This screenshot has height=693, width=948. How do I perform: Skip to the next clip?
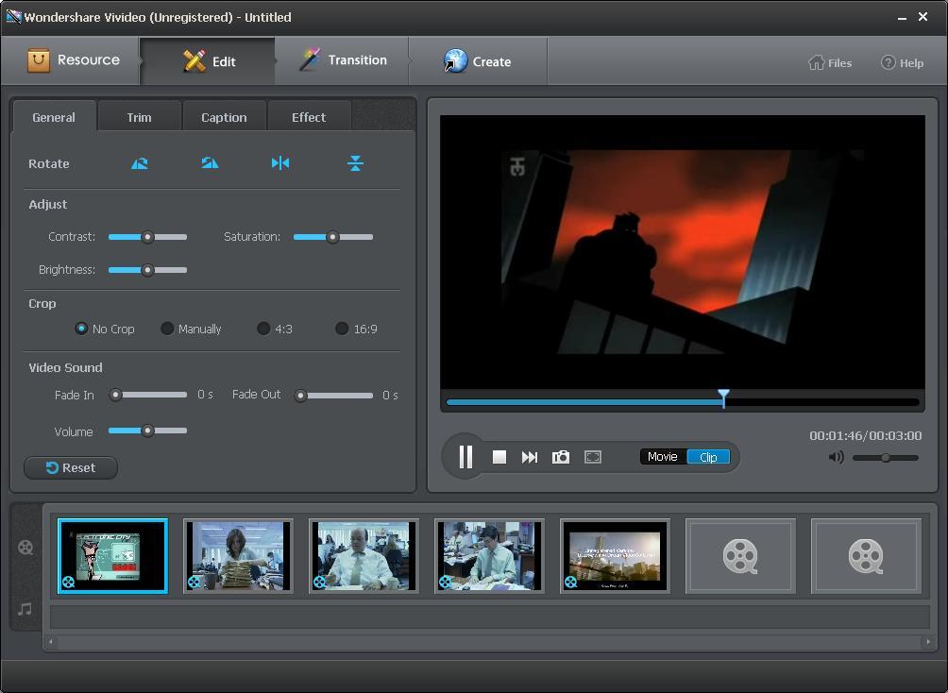pyautogui.click(x=530, y=457)
